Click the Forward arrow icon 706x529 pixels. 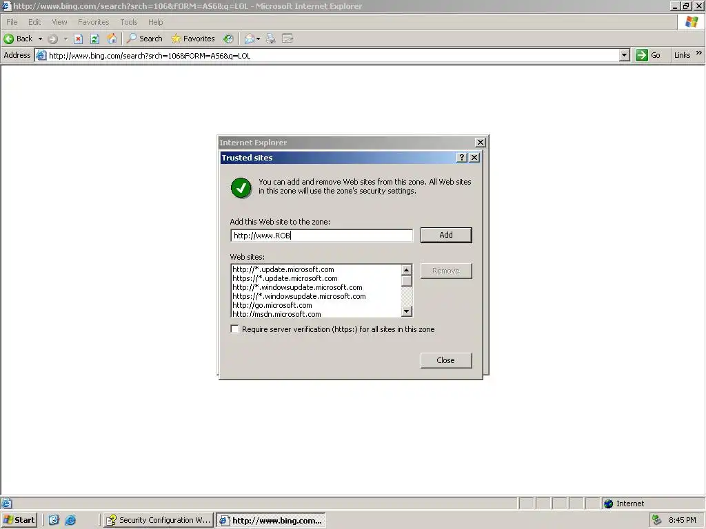click(x=52, y=39)
